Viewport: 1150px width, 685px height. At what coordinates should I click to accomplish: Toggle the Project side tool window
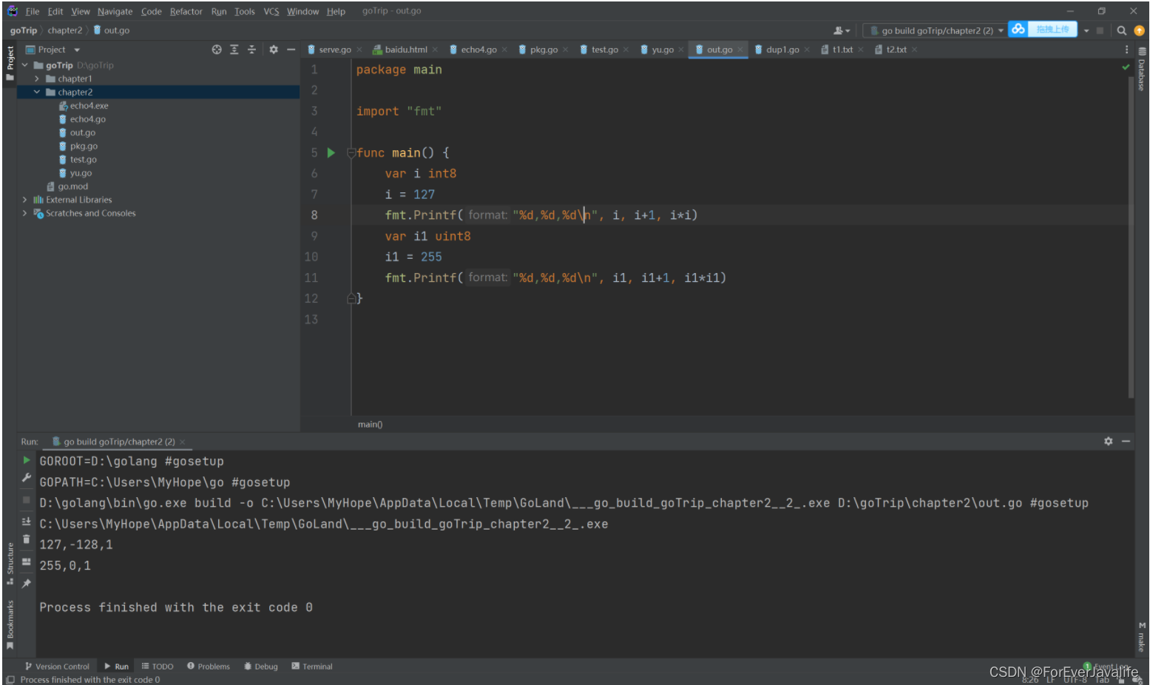[x=10, y=63]
